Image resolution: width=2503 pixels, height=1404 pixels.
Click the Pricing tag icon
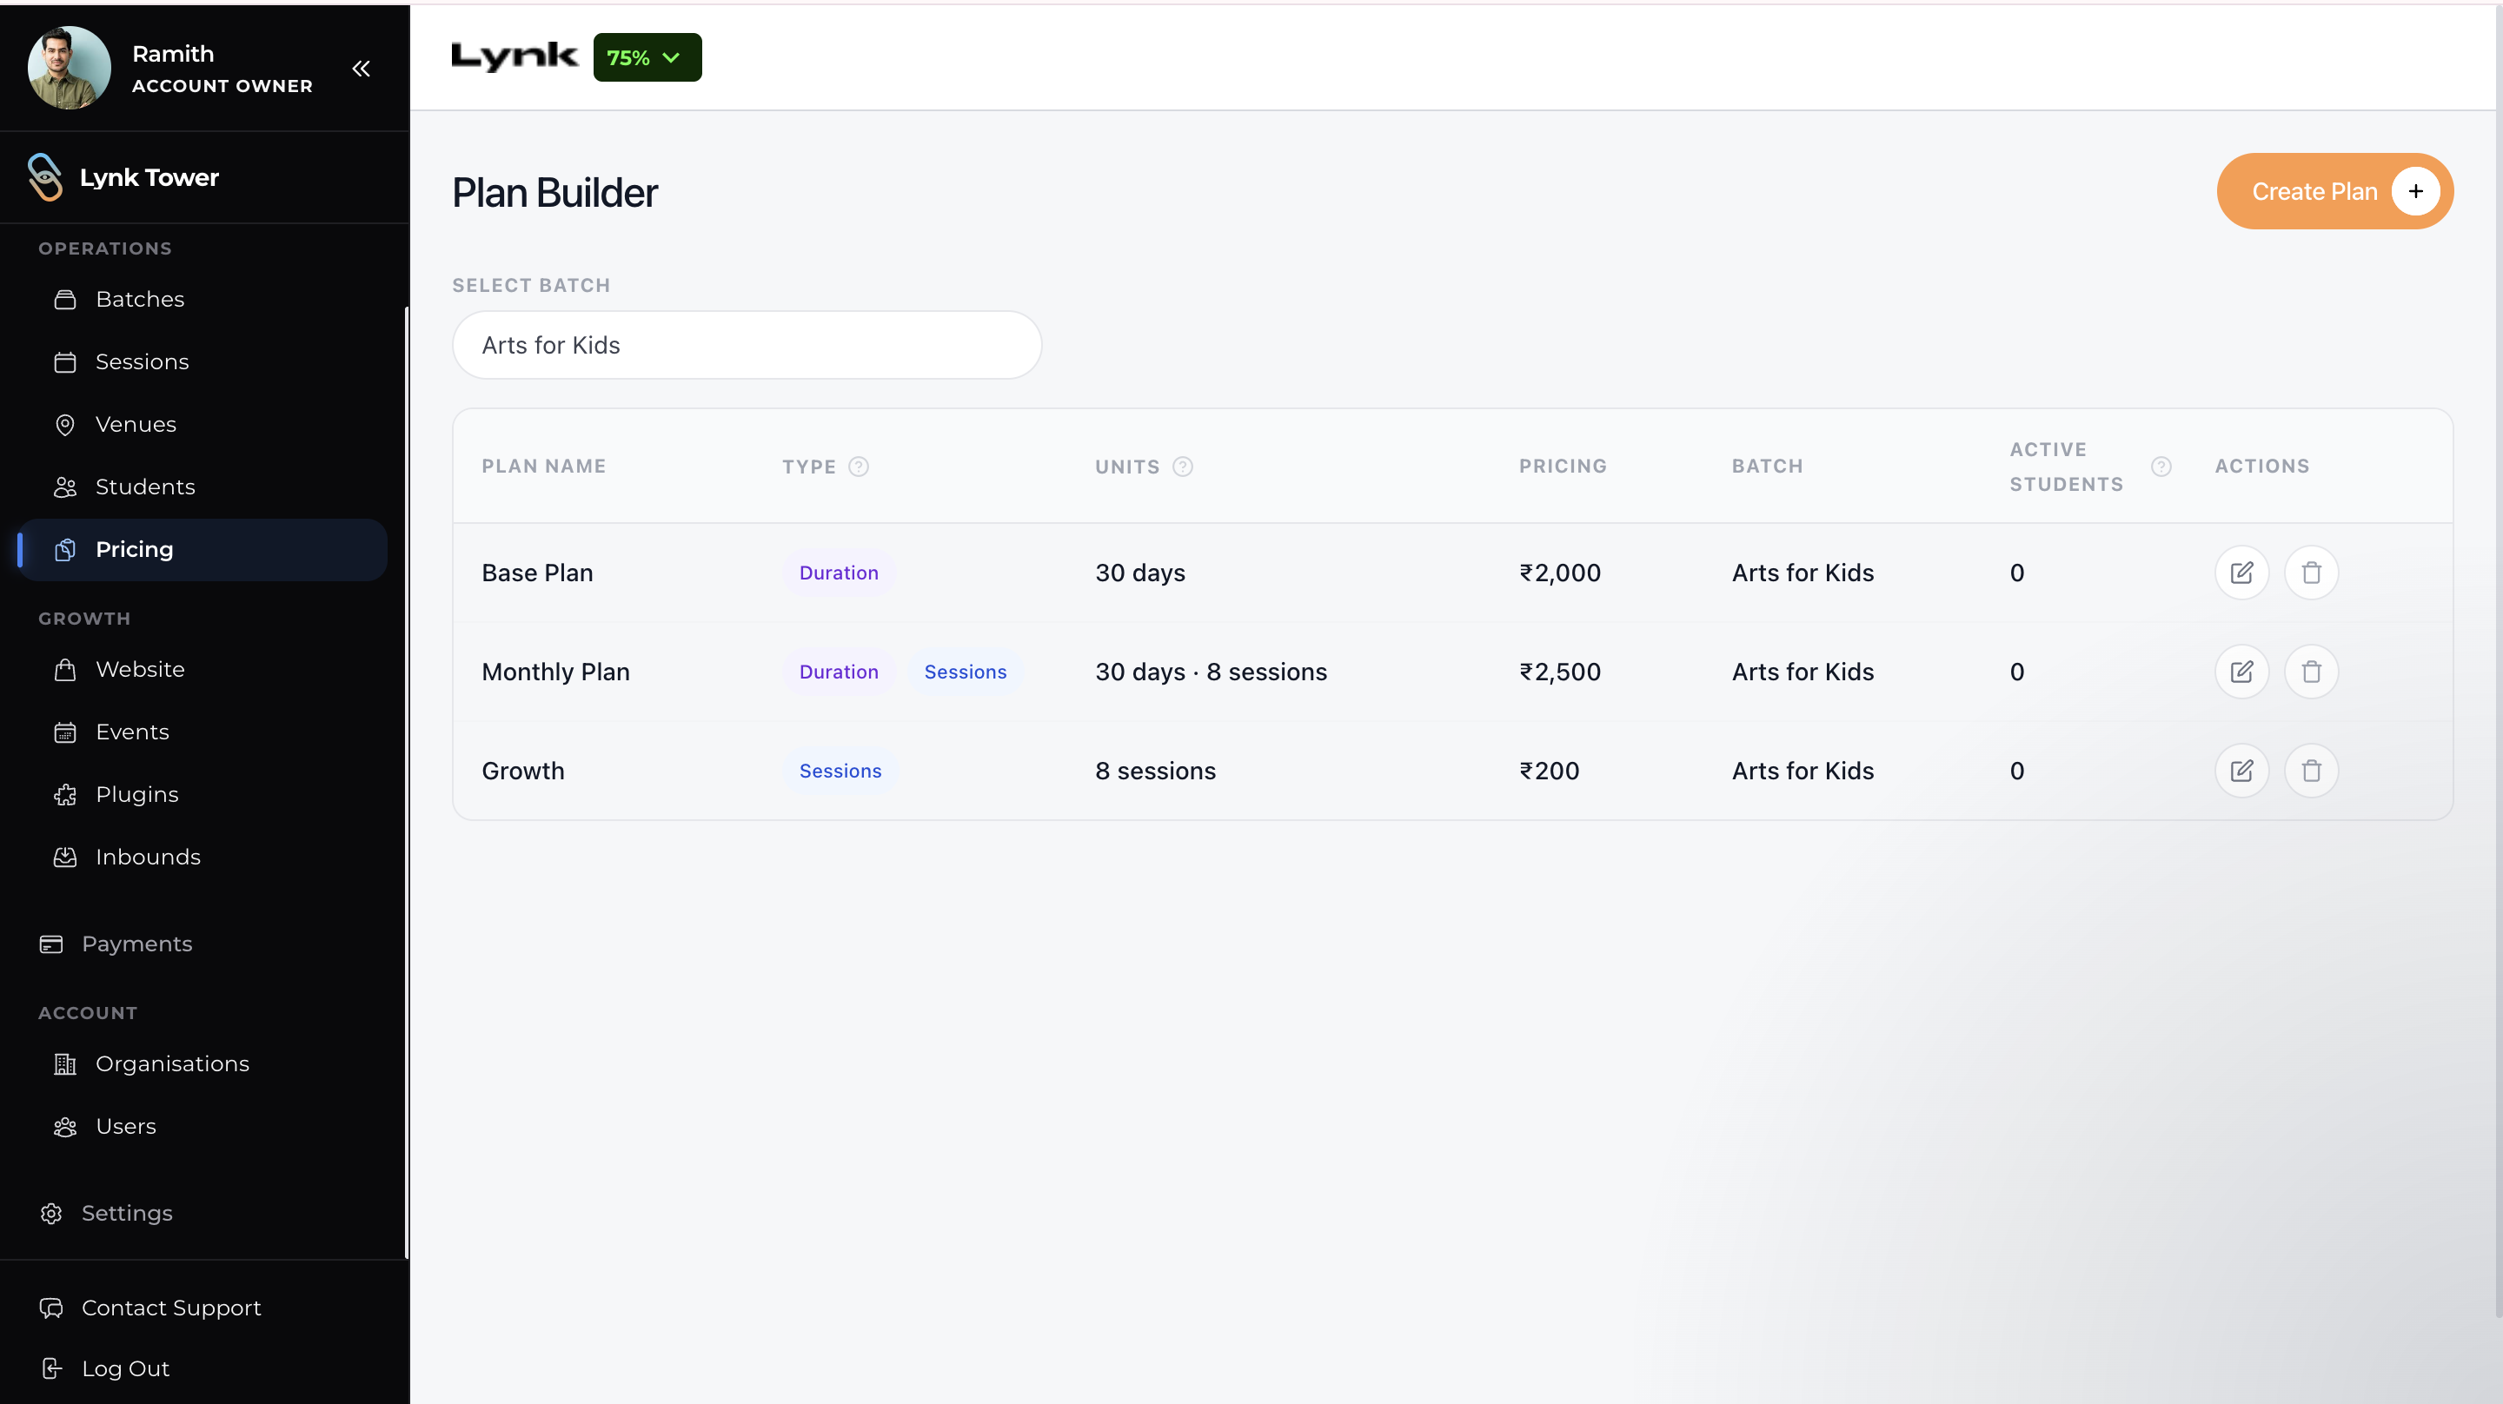(65, 550)
